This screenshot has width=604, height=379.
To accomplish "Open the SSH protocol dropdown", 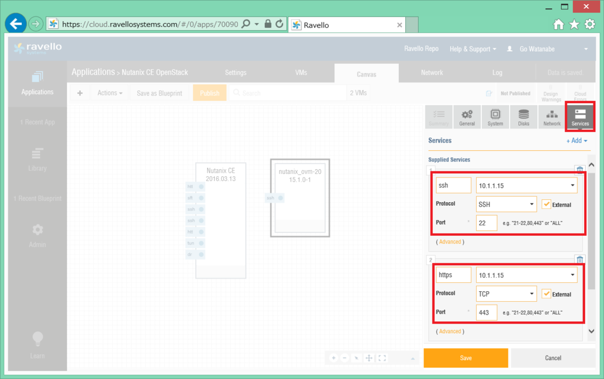I will (506, 205).
